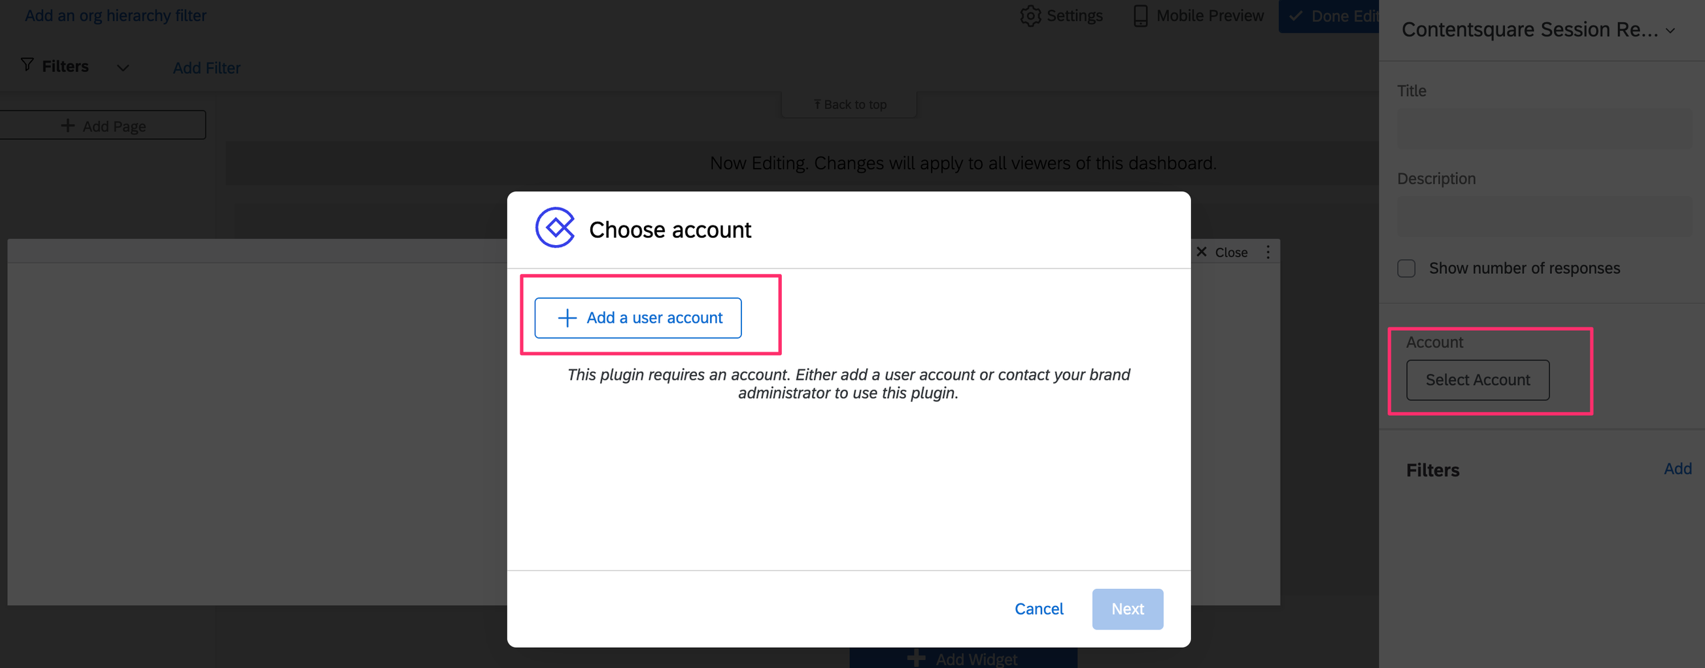Click the plus icon on Add Page
The height and width of the screenshot is (668, 1705).
click(67, 125)
